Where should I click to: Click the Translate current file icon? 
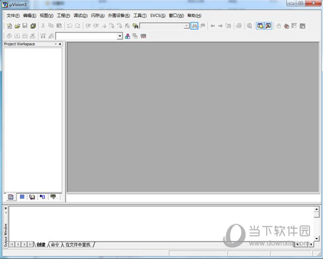tap(9, 36)
